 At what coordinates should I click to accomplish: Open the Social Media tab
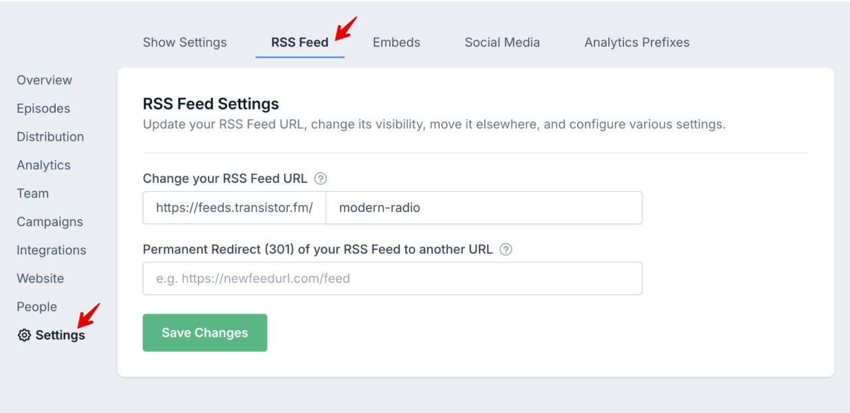[502, 42]
